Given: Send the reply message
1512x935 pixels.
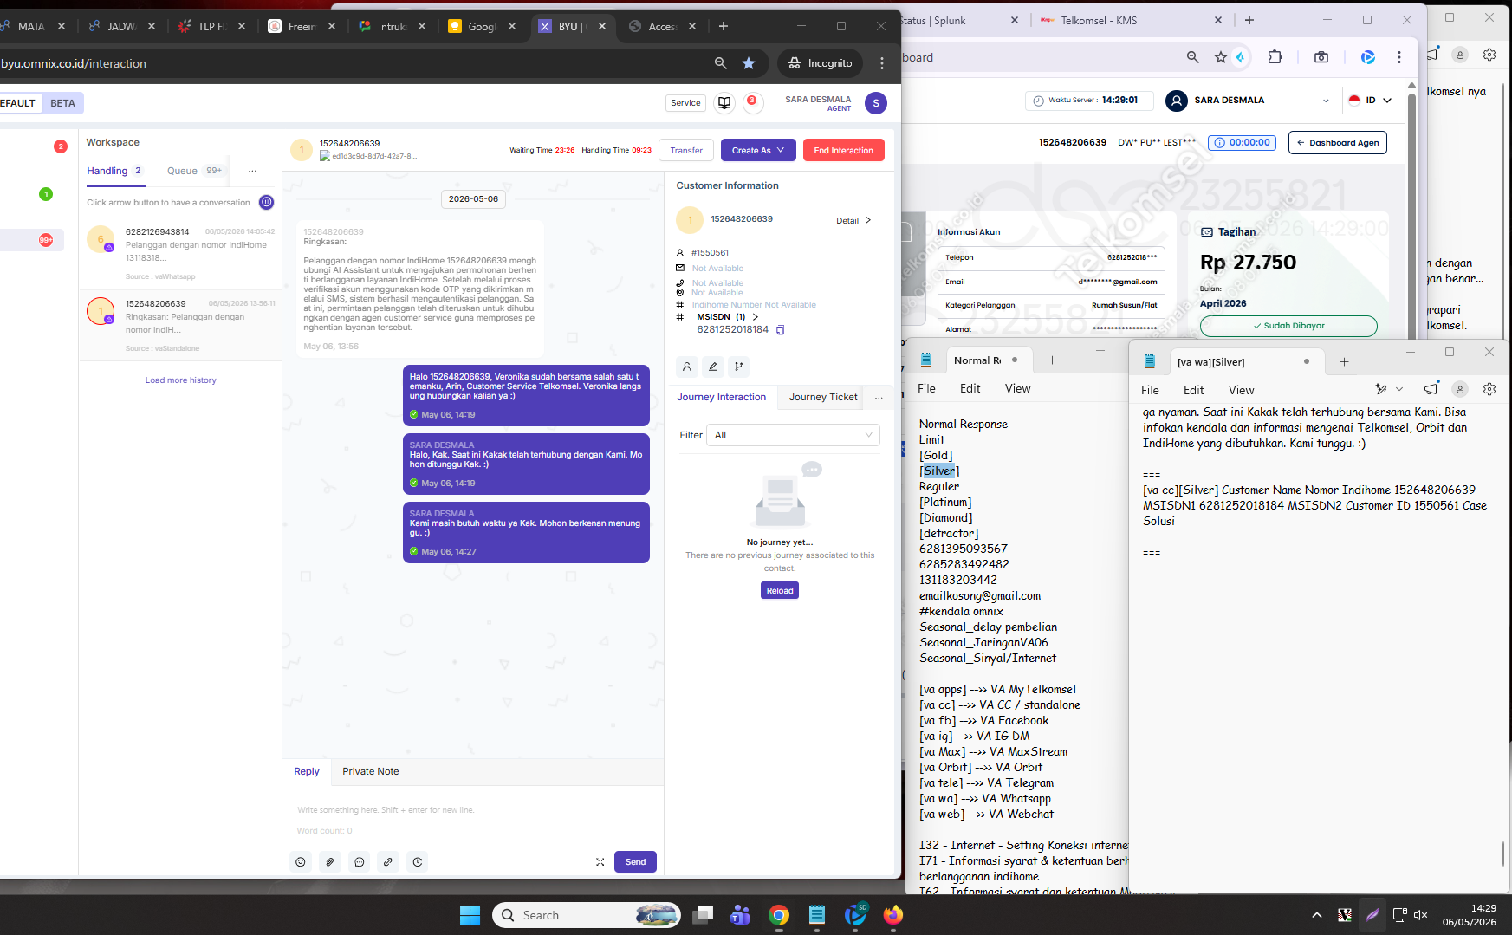Looking at the screenshot, I should coord(635,862).
